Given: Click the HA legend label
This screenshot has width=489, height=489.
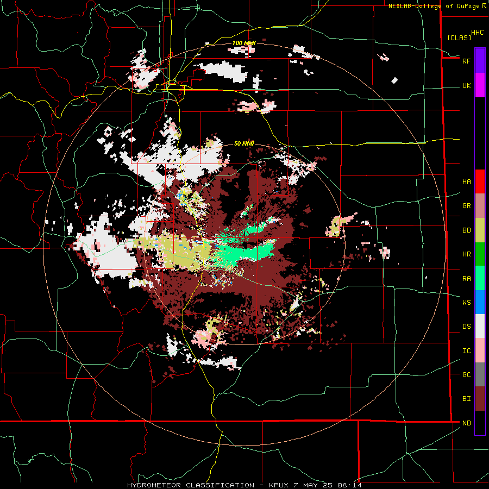Looking at the screenshot, I should pos(466,182).
